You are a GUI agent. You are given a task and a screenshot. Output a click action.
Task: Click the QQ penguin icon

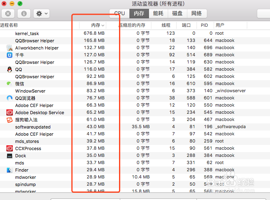click(x=10, y=69)
